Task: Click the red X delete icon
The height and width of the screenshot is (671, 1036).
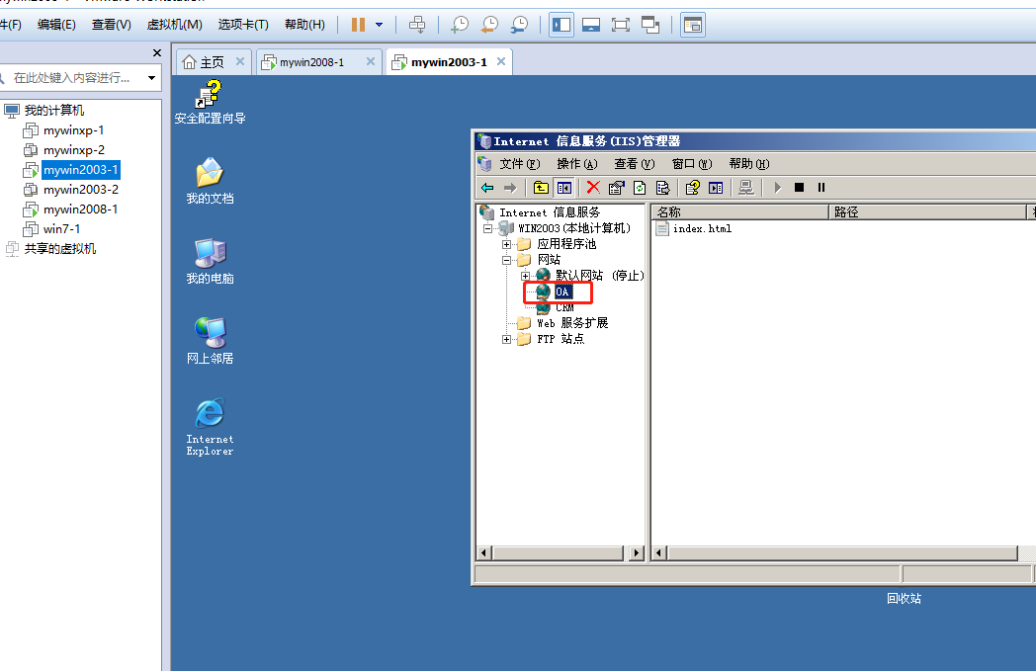Action: click(x=593, y=188)
